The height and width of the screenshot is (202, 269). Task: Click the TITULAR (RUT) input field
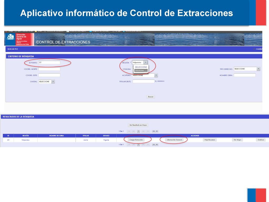click(x=143, y=82)
